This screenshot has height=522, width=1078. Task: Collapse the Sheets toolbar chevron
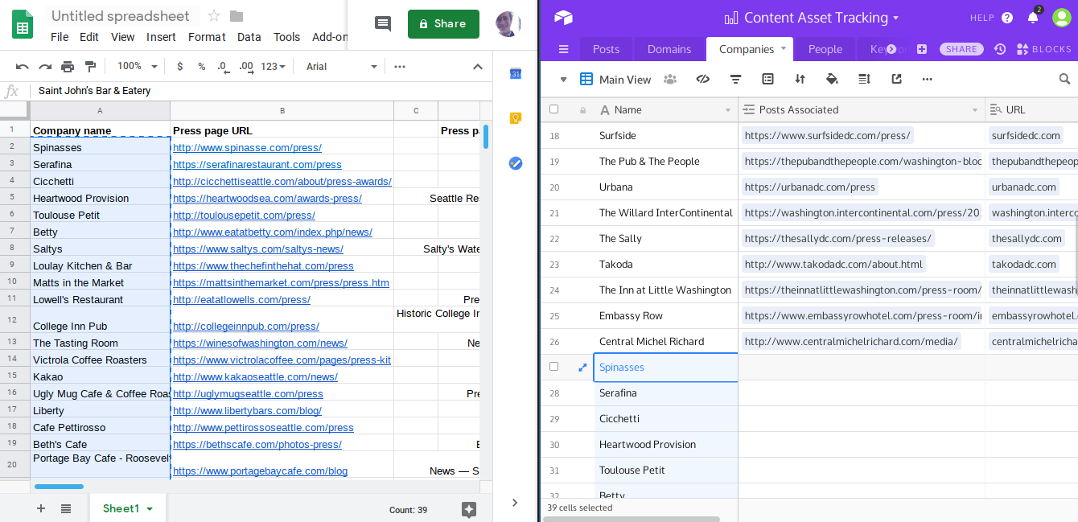click(477, 67)
